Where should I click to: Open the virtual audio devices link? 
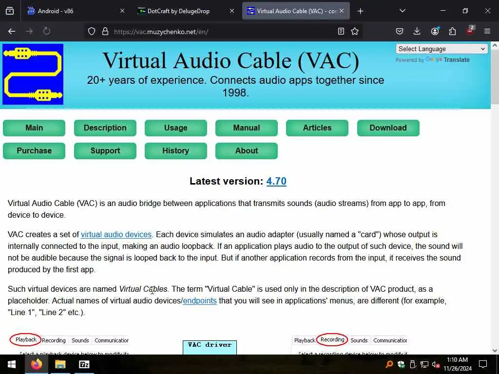pos(116,235)
